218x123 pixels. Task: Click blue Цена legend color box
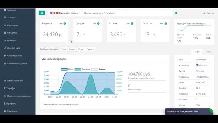pos(64,69)
